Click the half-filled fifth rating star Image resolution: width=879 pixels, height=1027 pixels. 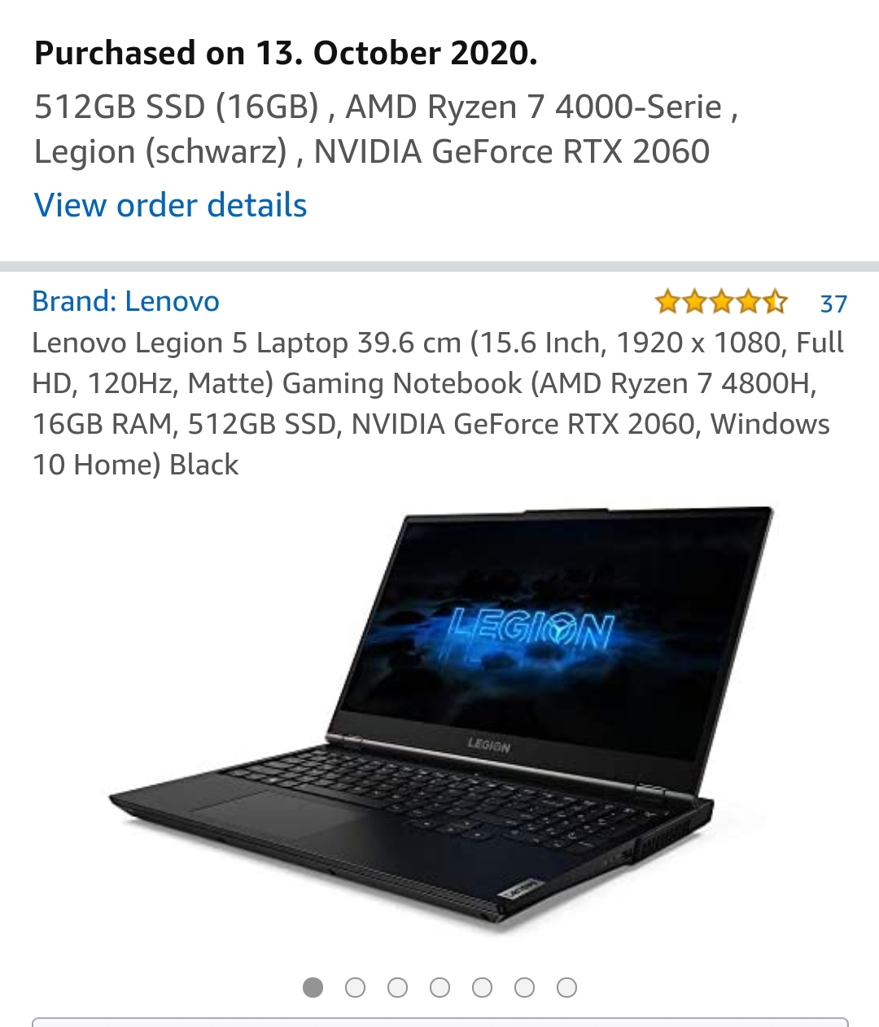point(775,302)
